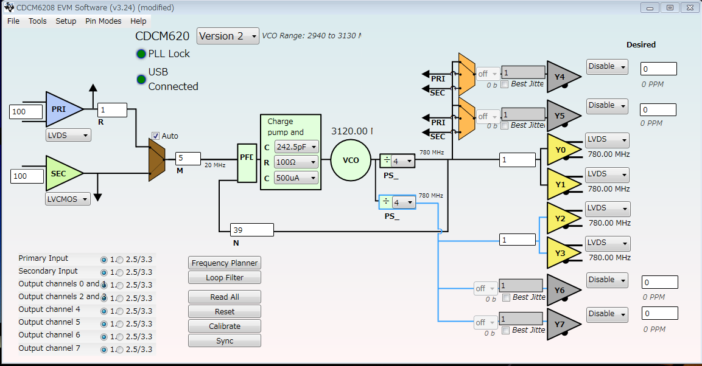Click the PLL Lock indicator LED
Screen dimensions: 702x366
[141, 54]
